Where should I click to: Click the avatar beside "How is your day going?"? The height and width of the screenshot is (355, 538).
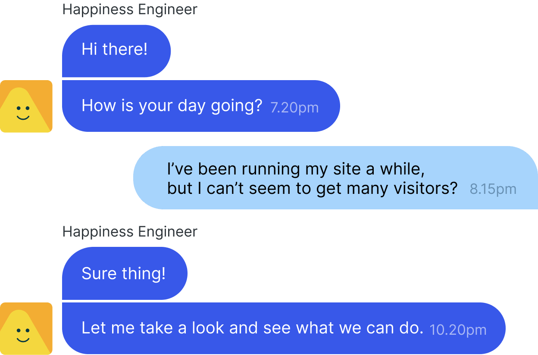pyautogui.click(x=26, y=106)
